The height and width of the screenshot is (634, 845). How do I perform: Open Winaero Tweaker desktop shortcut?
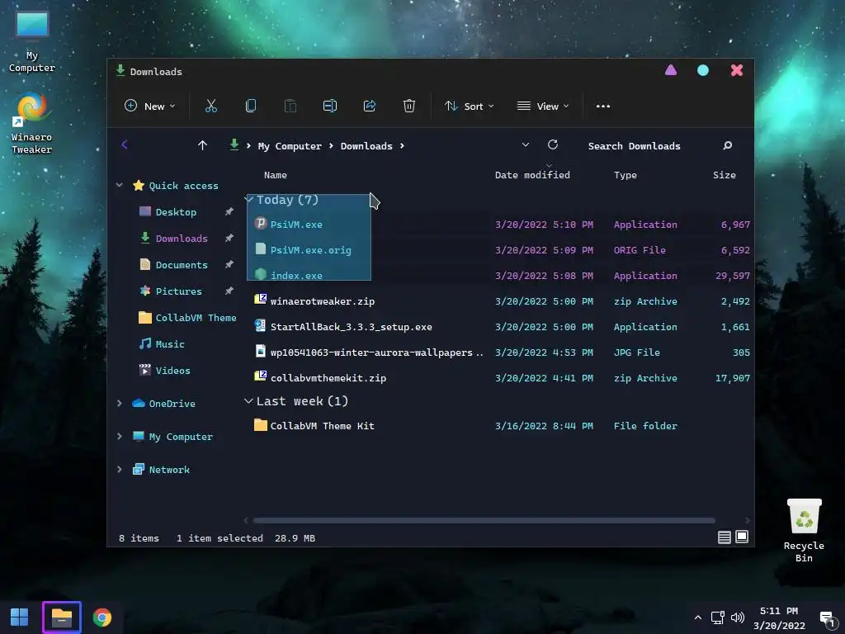point(32,124)
